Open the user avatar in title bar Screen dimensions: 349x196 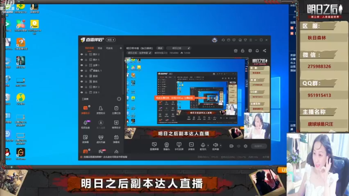(215, 40)
